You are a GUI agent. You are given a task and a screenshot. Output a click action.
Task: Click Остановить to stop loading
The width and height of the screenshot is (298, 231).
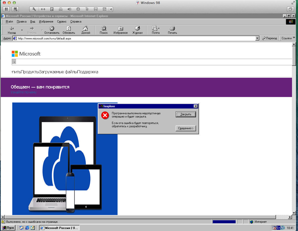pyautogui.click(x=52, y=30)
